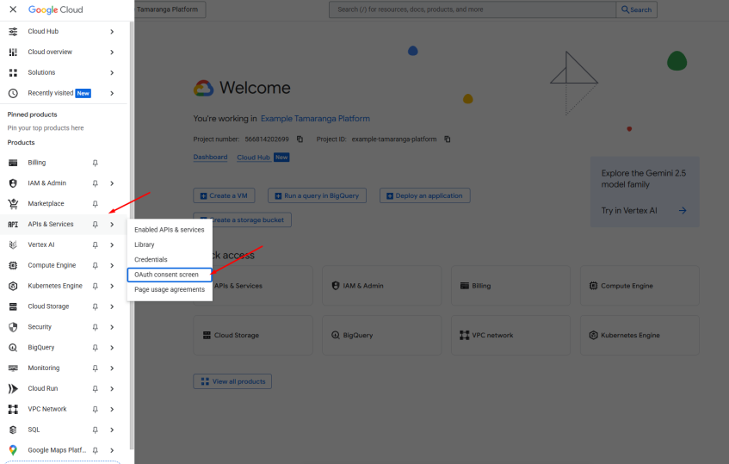Click the Billing icon in sidebar
The width and height of the screenshot is (729, 464).
(13, 163)
